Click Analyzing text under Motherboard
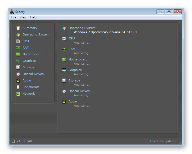The width and height of the screenshot is (192, 154). (x=82, y=64)
